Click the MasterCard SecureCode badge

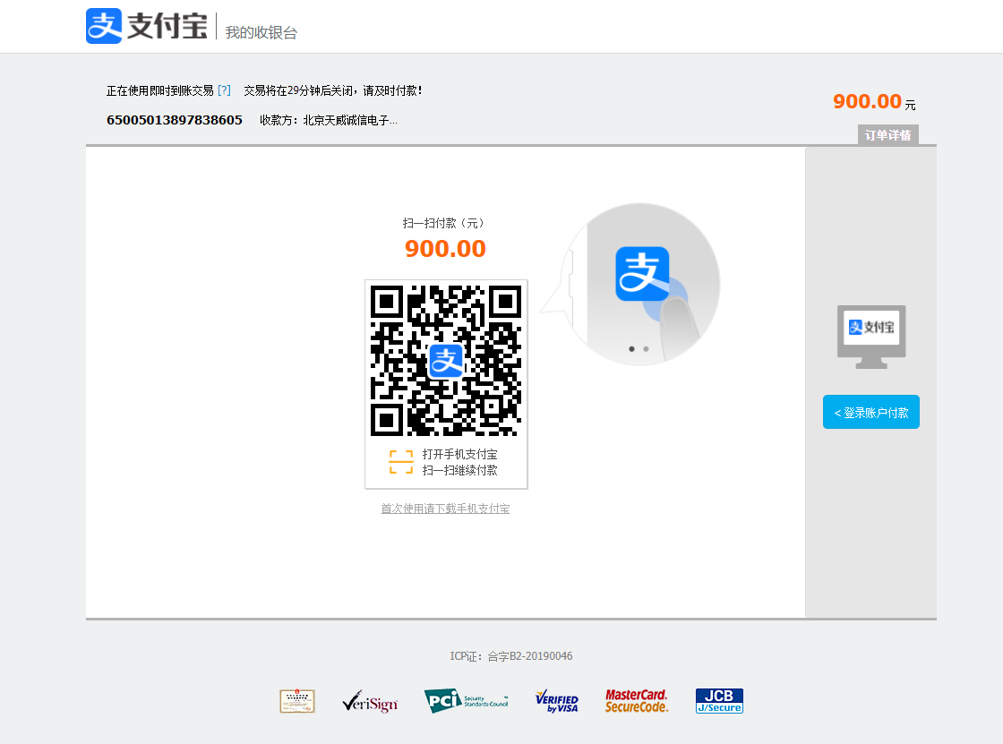pos(637,701)
